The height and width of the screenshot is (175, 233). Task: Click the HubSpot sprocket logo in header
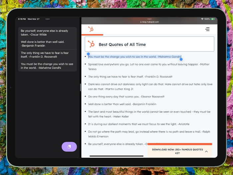(x=91, y=29)
